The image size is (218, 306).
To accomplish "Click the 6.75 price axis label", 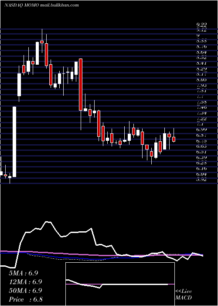I will tap(201, 141).
